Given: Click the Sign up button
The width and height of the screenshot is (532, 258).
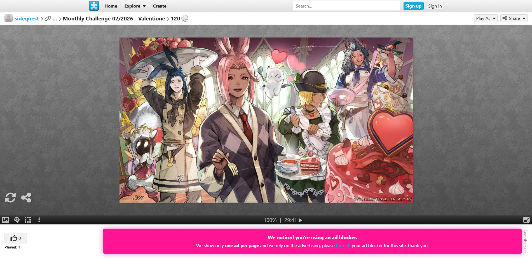Looking at the screenshot, I should click(x=413, y=6).
